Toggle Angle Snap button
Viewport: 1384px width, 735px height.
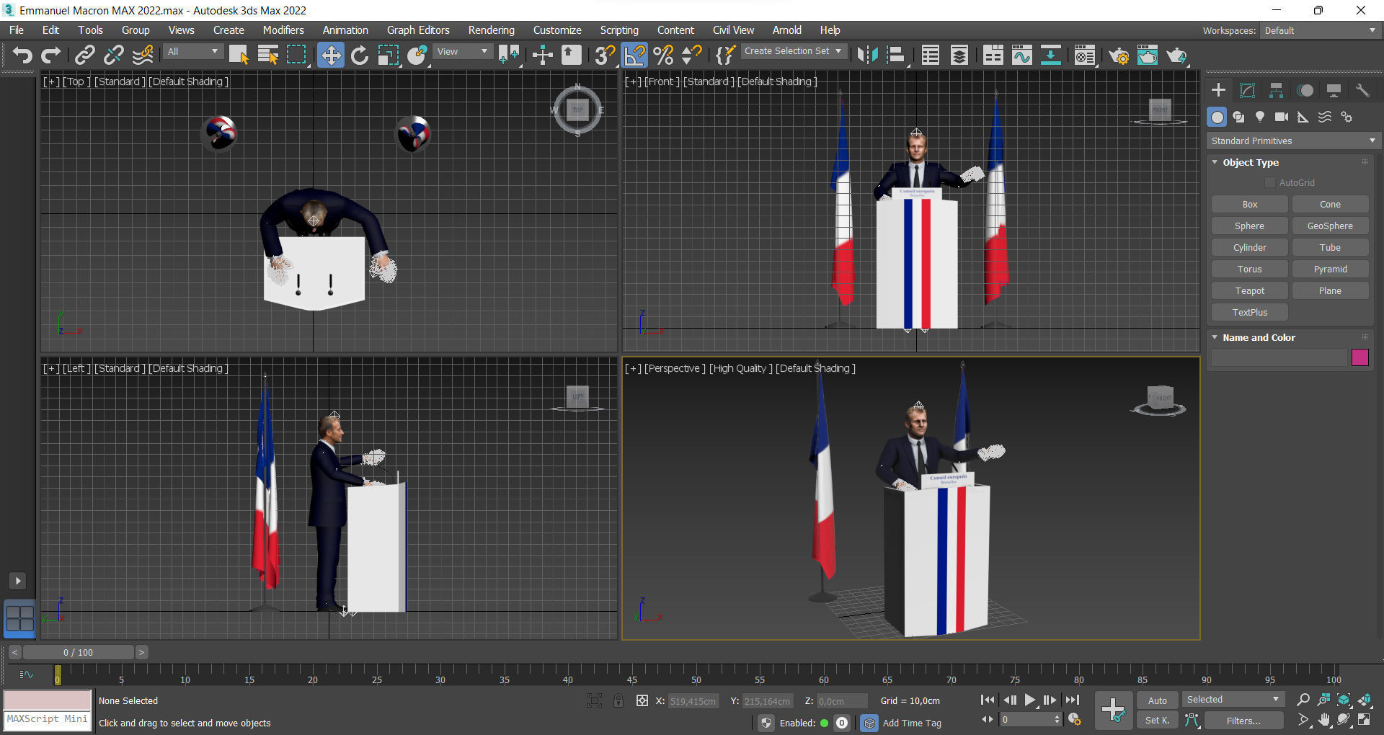coord(634,55)
